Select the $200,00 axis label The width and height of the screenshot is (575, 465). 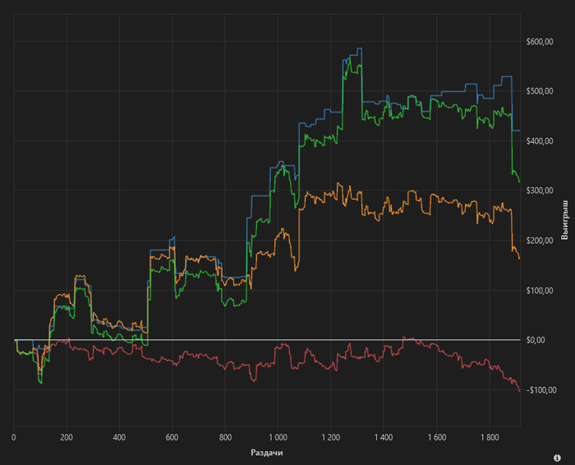click(540, 241)
